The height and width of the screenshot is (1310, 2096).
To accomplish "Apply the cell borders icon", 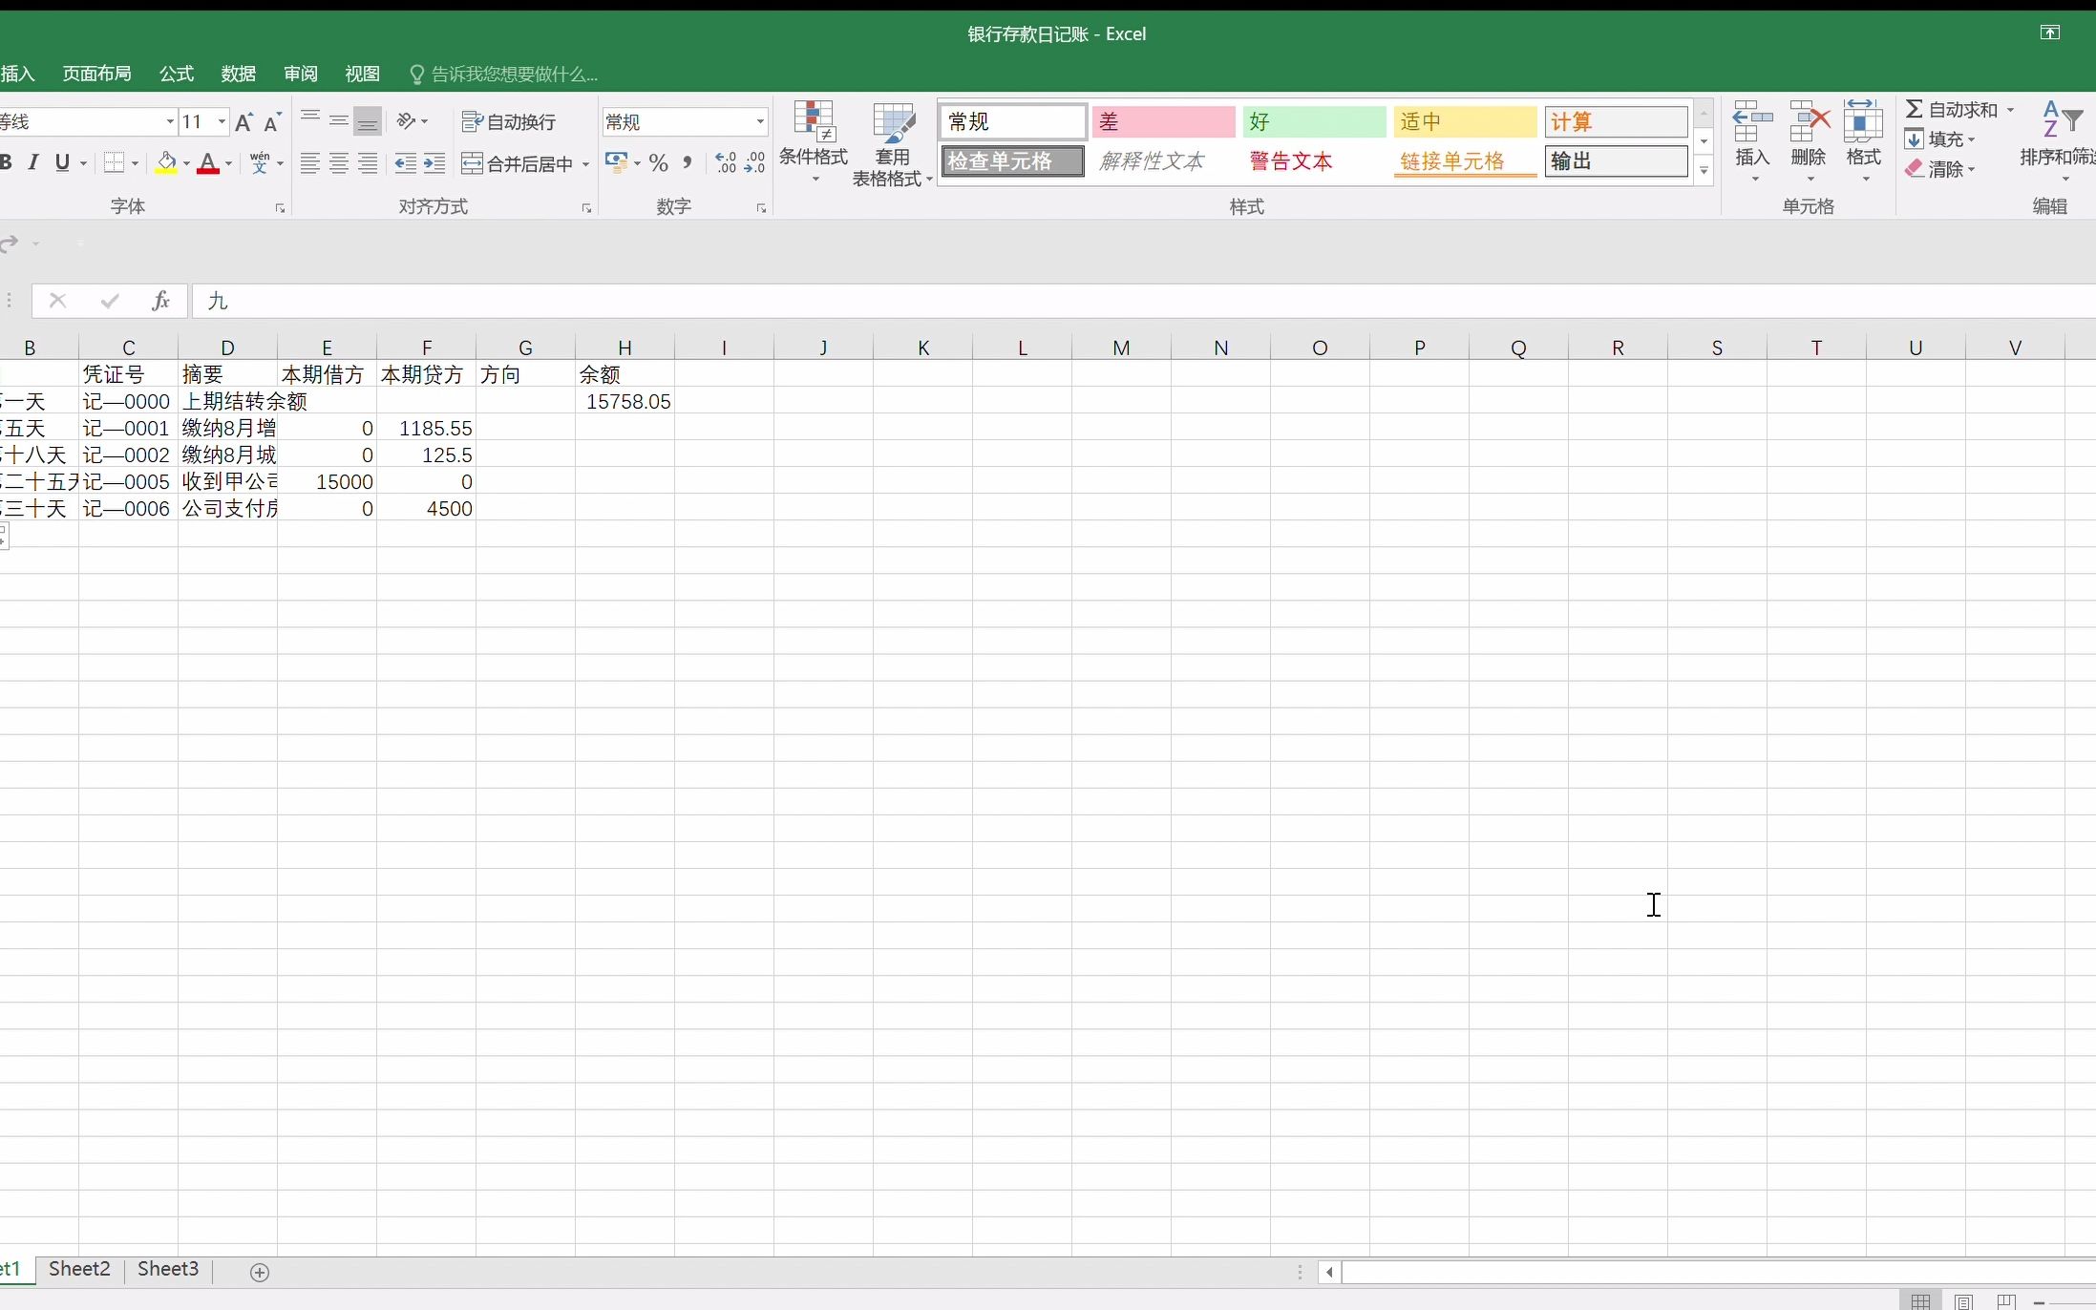I will [x=114, y=163].
